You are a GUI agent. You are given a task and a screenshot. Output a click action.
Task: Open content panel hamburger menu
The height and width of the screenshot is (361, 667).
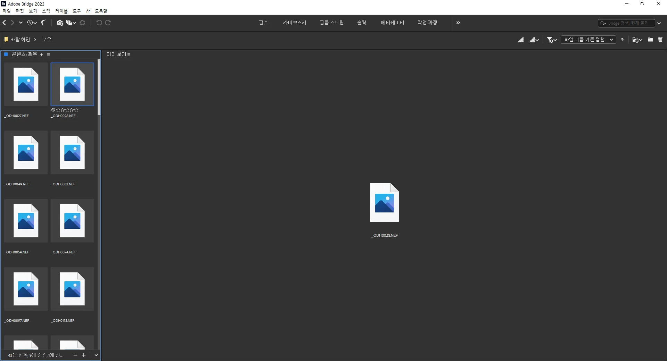coord(49,54)
